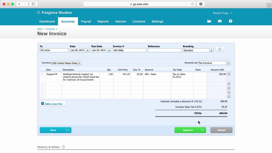This screenshot has height=153, width=272.
Task: Expand the Approve button options arrow
Action: [x=203, y=130]
